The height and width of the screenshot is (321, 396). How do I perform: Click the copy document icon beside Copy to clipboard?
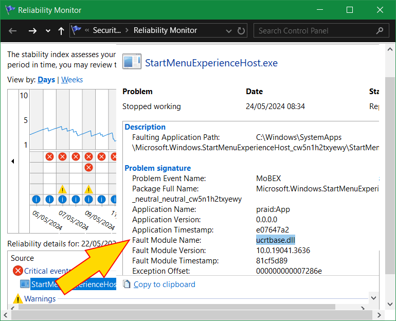tap(127, 284)
